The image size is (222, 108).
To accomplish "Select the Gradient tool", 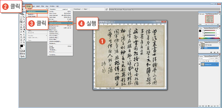I will (x=24, y=29).
